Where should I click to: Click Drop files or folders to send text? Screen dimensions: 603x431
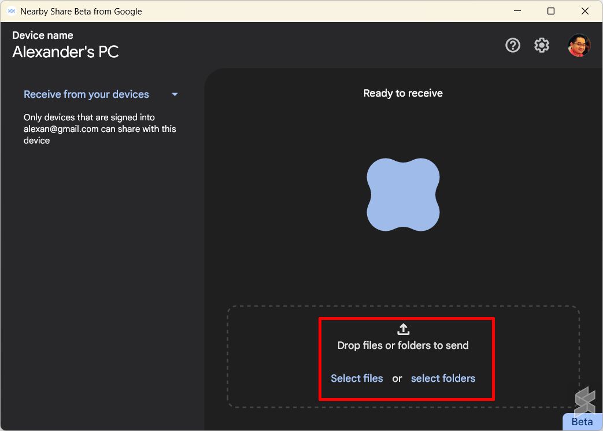(403, 345)
